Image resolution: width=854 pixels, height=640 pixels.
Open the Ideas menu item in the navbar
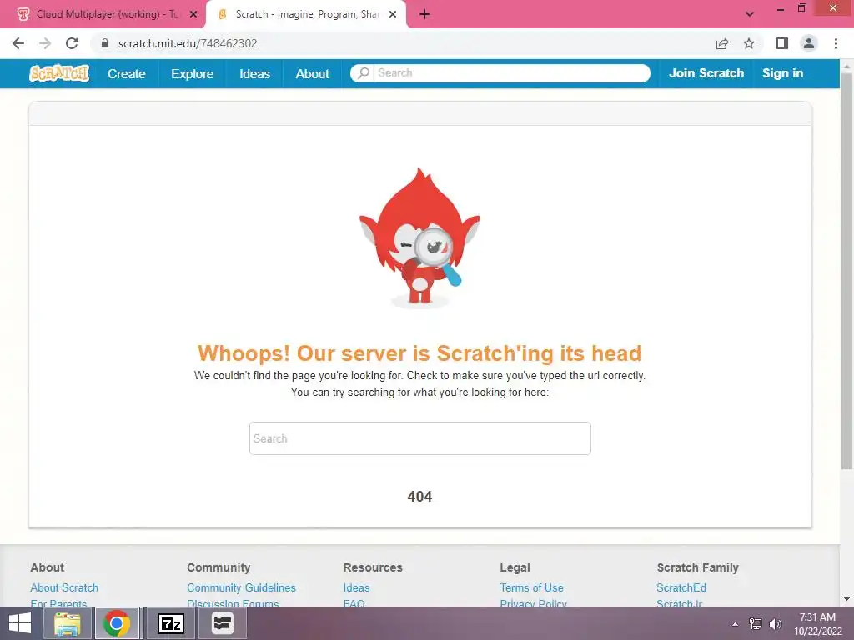click(x=255, y=73)
